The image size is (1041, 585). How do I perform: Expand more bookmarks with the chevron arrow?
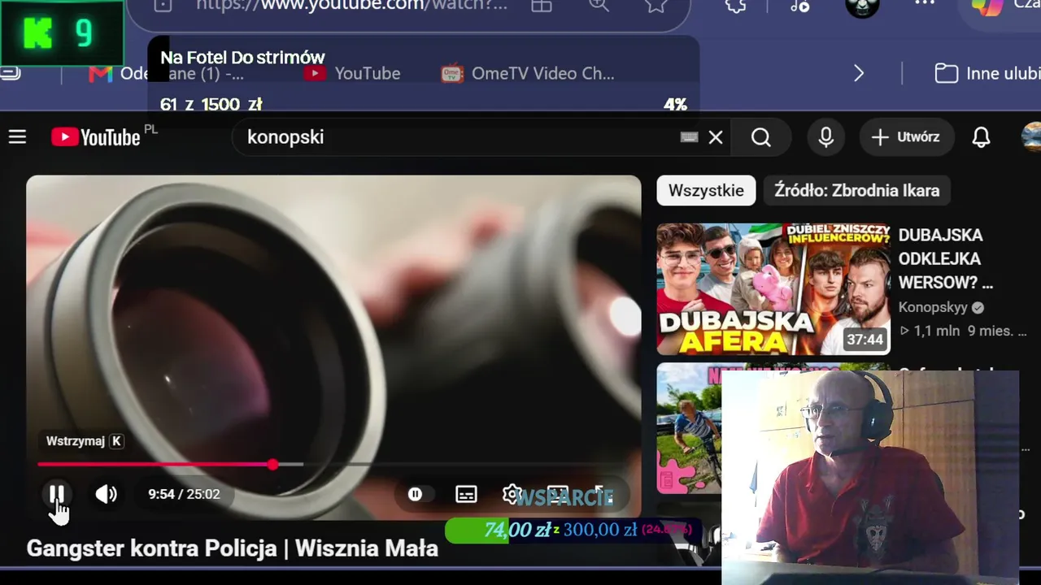(x=859, y=74)
